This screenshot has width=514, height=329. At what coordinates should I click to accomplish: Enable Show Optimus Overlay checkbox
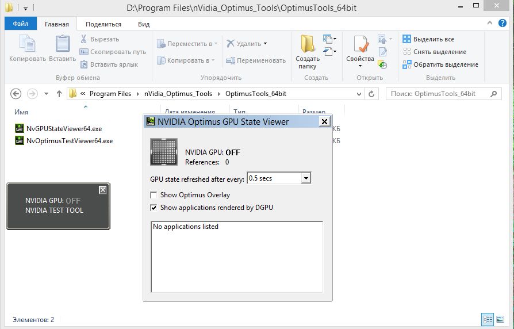(154, 195)
